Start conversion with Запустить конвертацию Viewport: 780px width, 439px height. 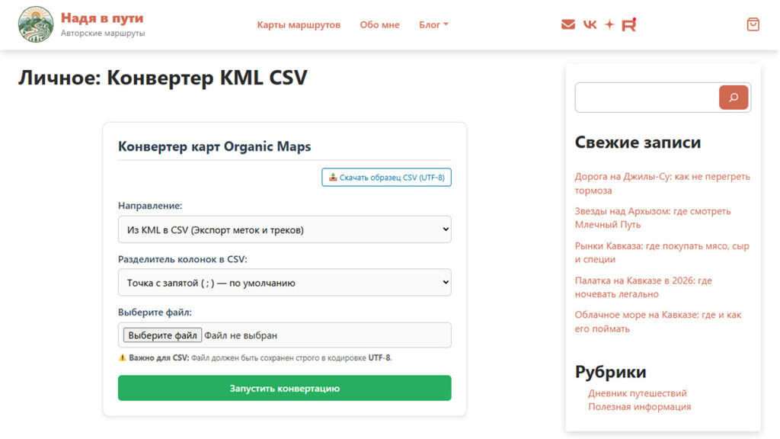pos(285,388)
